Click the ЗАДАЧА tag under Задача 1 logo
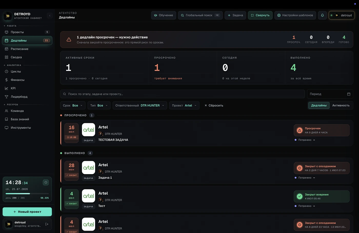This screenshot has height=233, width=359. point(88,178)
